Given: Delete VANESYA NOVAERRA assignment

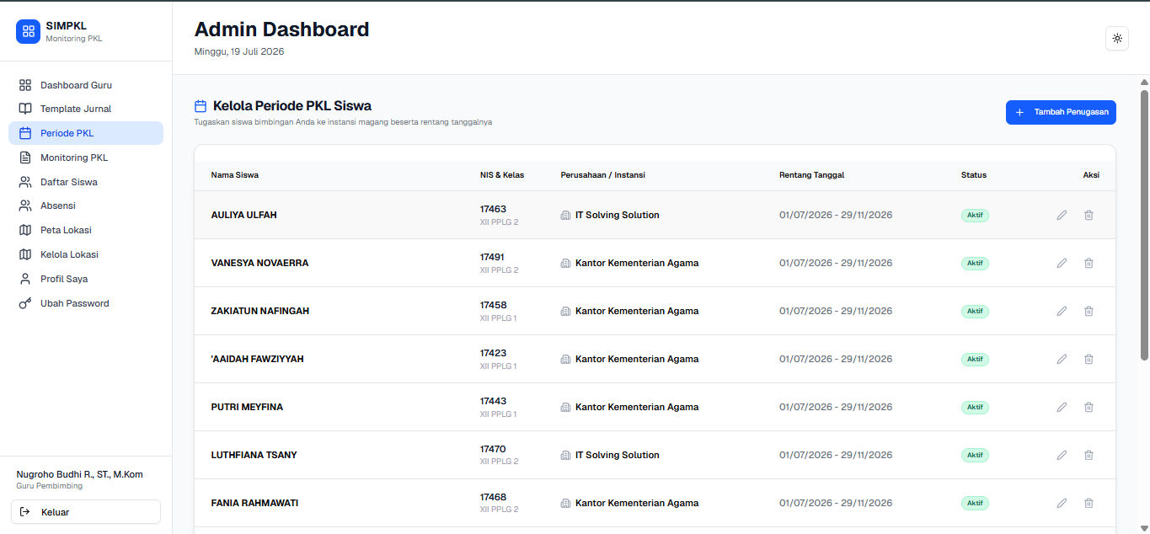Looking at the screenshot, I should click(x=1088, y=263).
